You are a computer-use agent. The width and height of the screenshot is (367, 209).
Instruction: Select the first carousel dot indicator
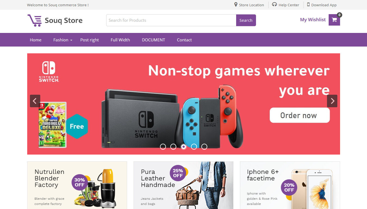[x=163, y=147]
